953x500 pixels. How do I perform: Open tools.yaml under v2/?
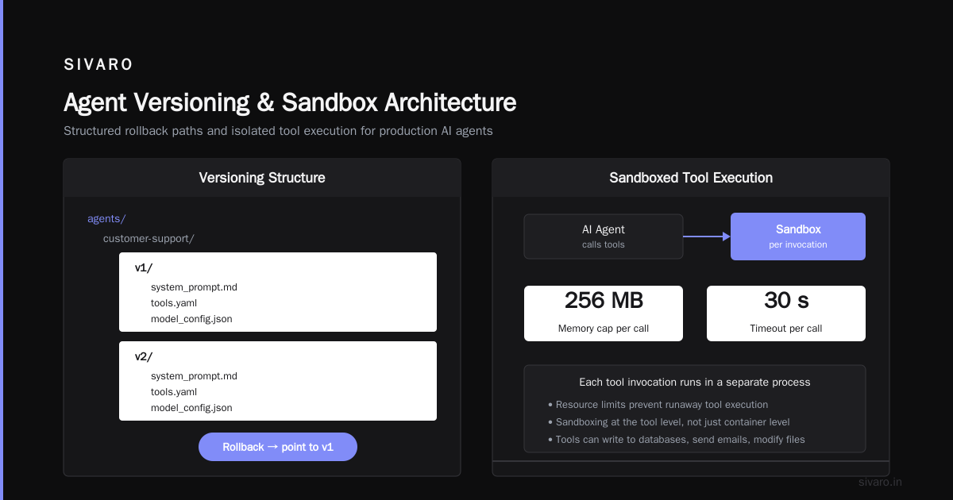(x=174, y=392)
